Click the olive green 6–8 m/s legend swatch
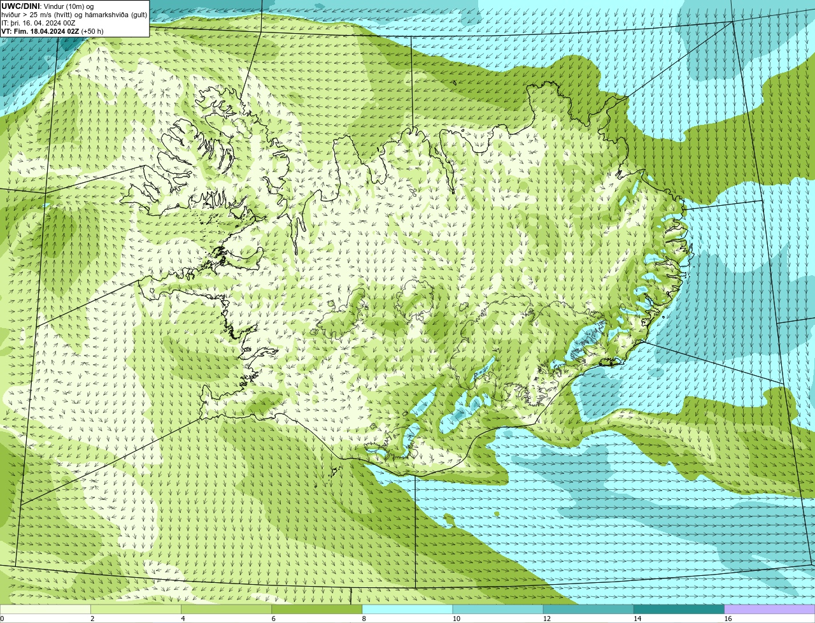The image size is (815, 623). (317, 609)
